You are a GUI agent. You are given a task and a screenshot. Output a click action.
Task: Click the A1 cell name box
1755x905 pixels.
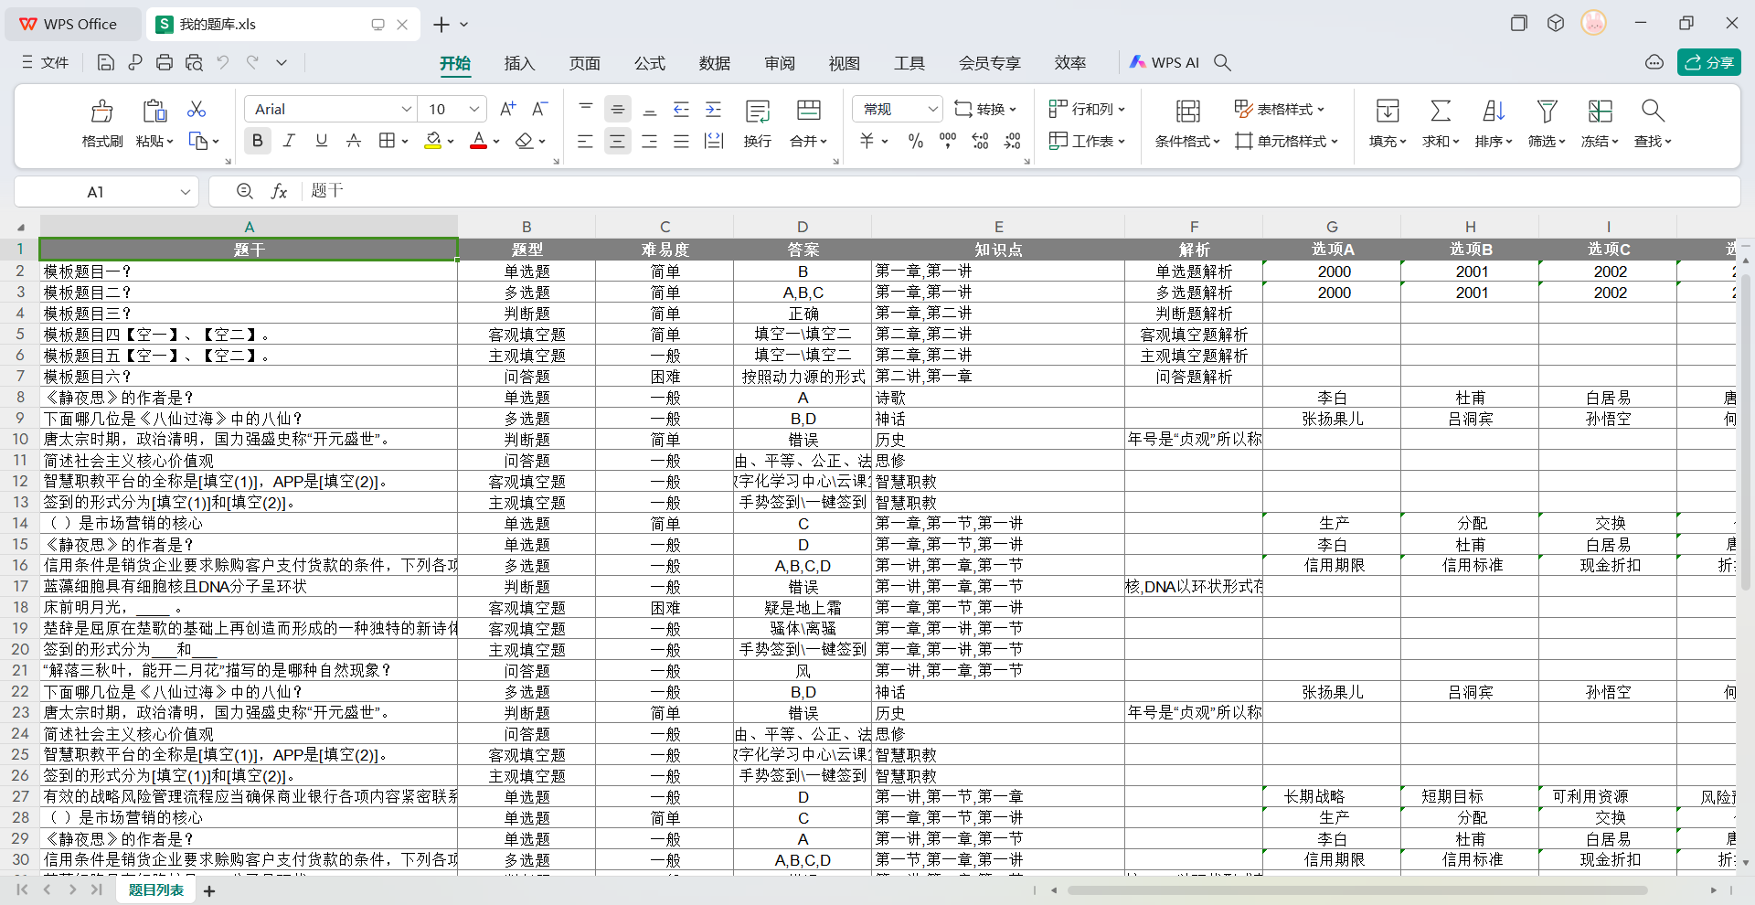click(x=96, y=192)
